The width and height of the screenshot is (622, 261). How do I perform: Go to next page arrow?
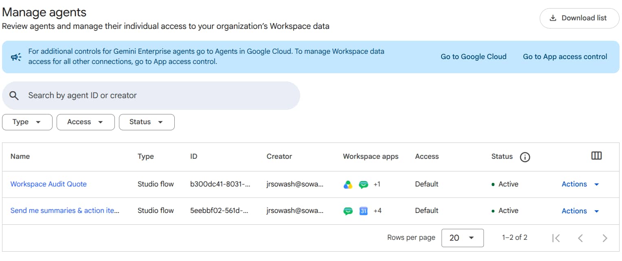[605, 238]
